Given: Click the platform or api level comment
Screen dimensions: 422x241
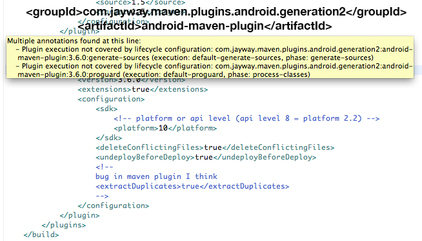Looking at the screenshot, I should (x=246, y=118).
